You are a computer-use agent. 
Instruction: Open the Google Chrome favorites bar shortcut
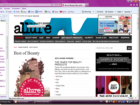(x=55, y=12)
